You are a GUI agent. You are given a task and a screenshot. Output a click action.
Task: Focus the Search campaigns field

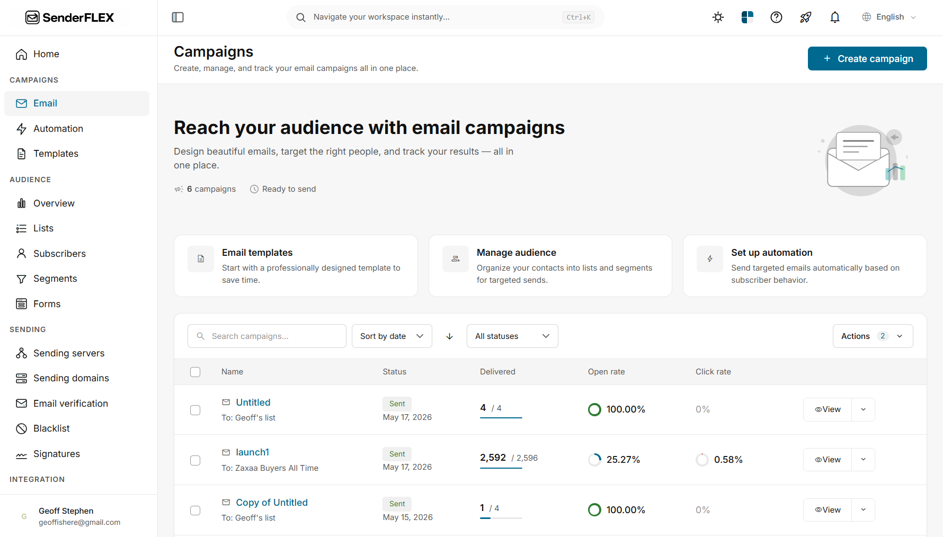click(x=267, y=336)
